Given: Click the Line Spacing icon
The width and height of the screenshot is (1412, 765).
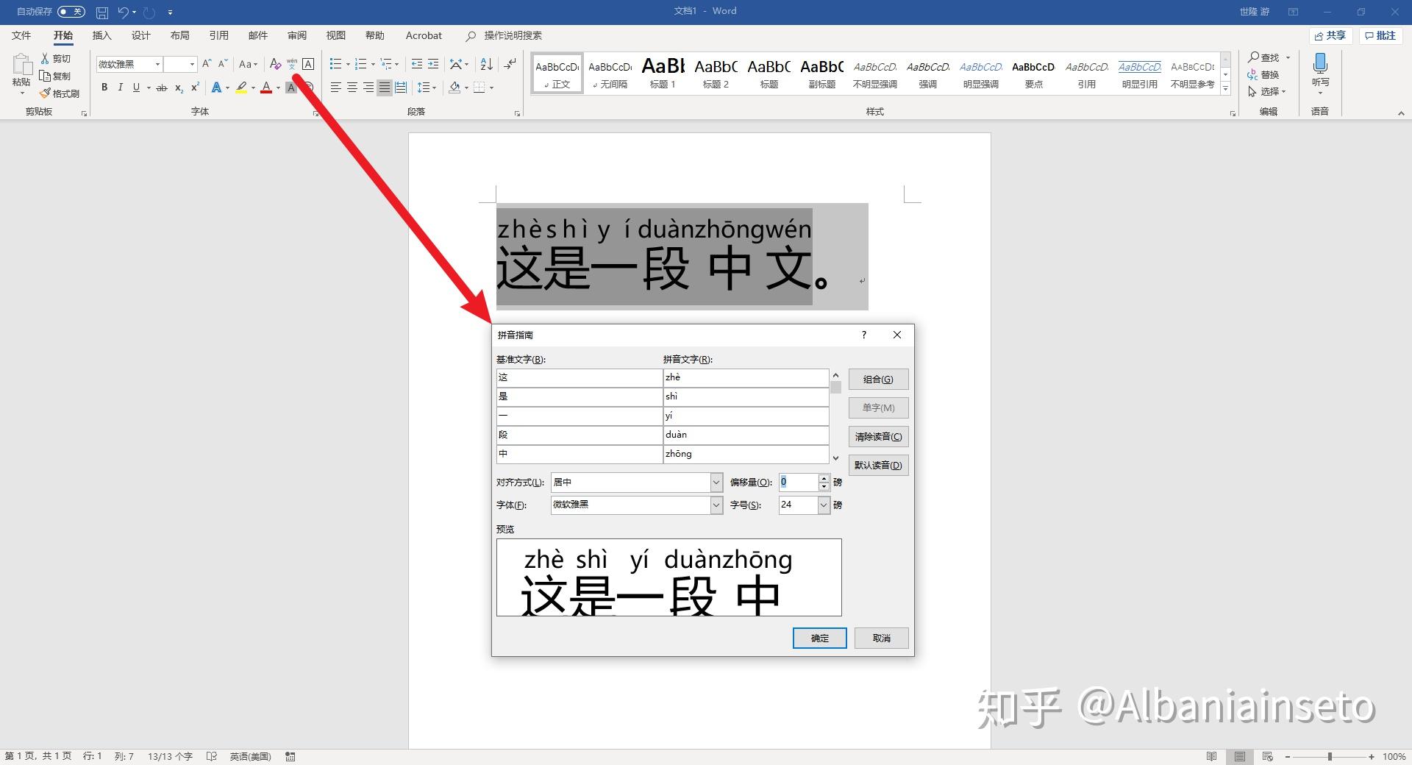Looking at the screenshot, I should pos(424,88).
